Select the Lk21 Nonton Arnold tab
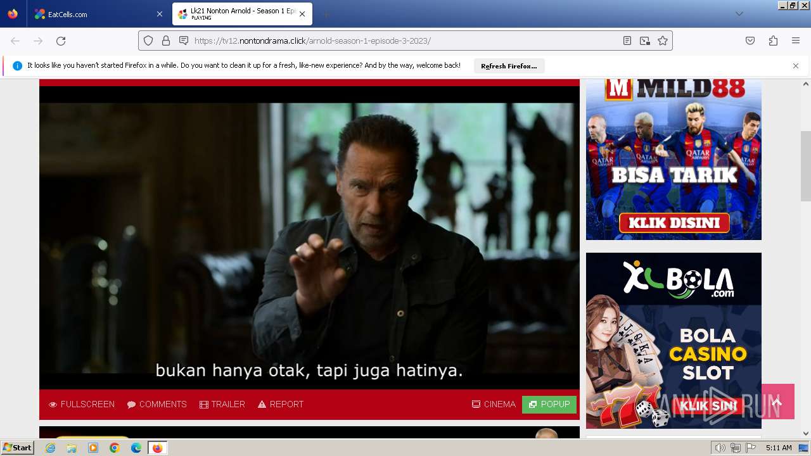Image resolution: width=811 pixels, height=456 pixels. point(242,14)
